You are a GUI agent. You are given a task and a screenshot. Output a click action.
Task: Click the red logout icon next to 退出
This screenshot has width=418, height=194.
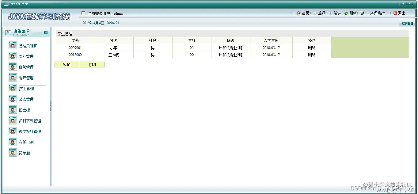[x=395, y=13]
